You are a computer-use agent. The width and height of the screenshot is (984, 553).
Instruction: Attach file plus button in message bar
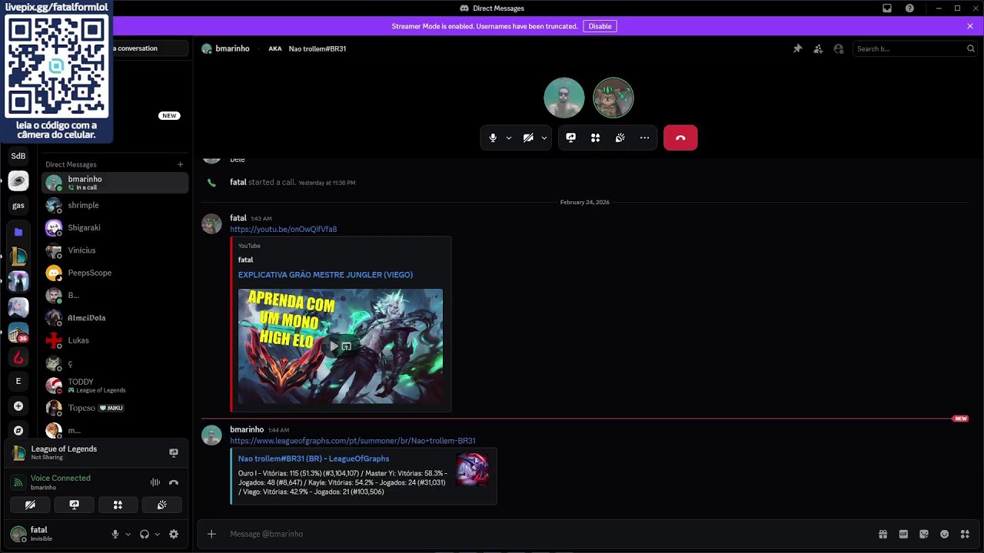pos(211,534)
